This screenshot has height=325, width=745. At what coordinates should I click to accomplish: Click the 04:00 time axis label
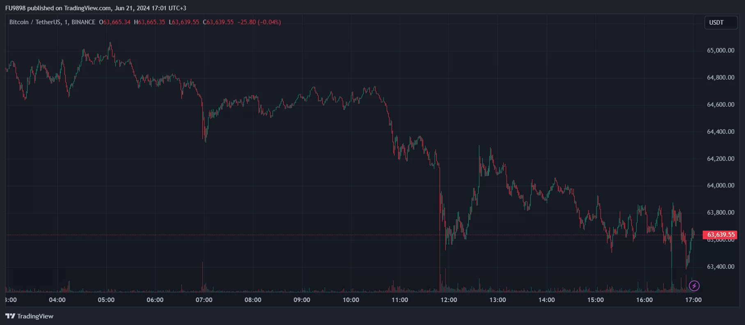(57, 300)
